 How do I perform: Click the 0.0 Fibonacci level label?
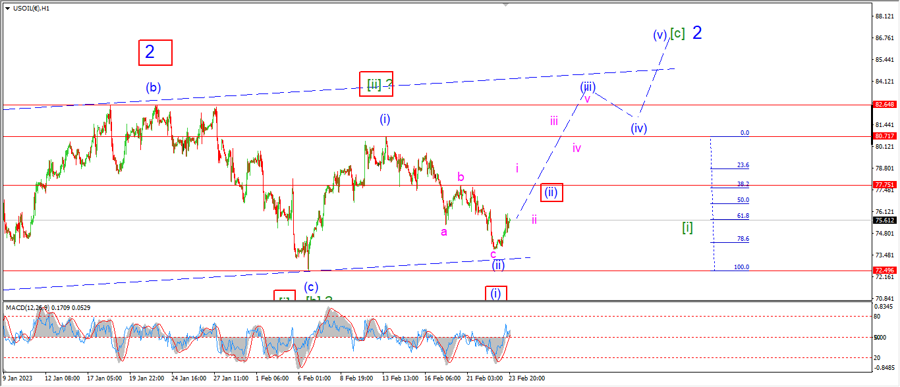[x=745, y=132]
